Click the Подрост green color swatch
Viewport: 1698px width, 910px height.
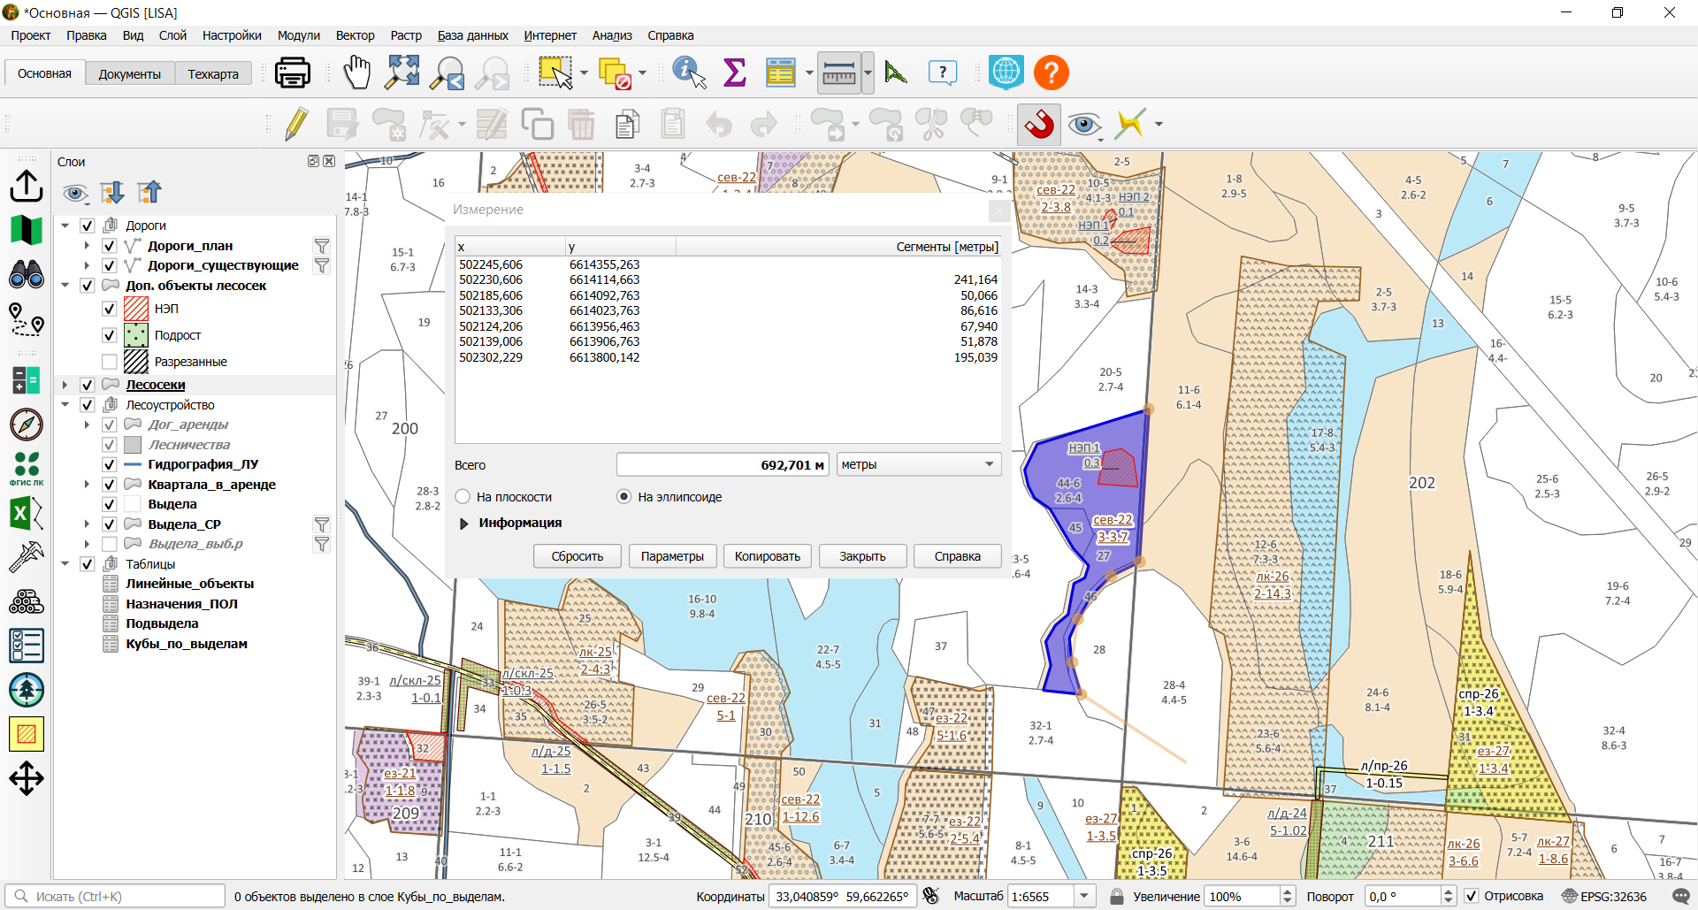coord(136,335)
